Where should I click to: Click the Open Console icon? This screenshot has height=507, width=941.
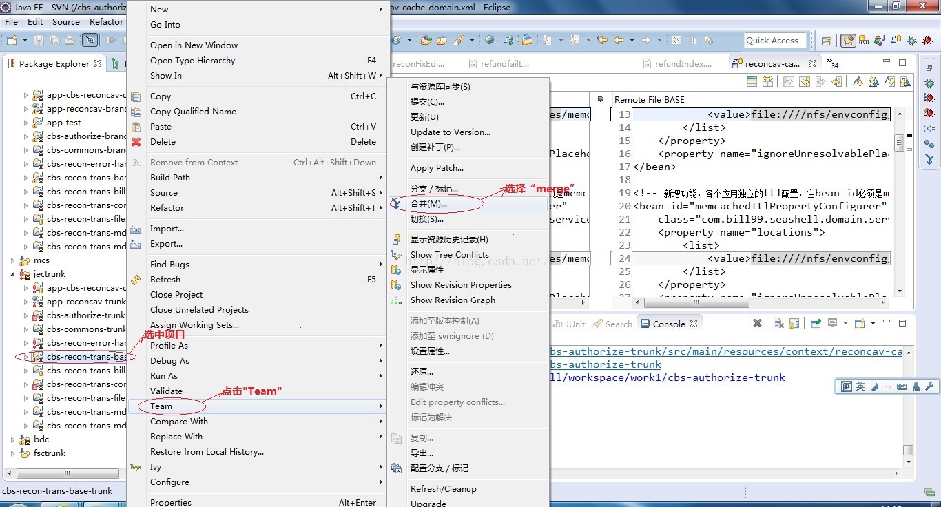[859, 323]
